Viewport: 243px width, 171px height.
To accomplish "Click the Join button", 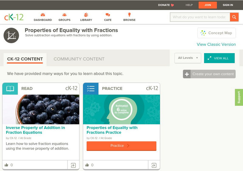I will tap(208, 5).
